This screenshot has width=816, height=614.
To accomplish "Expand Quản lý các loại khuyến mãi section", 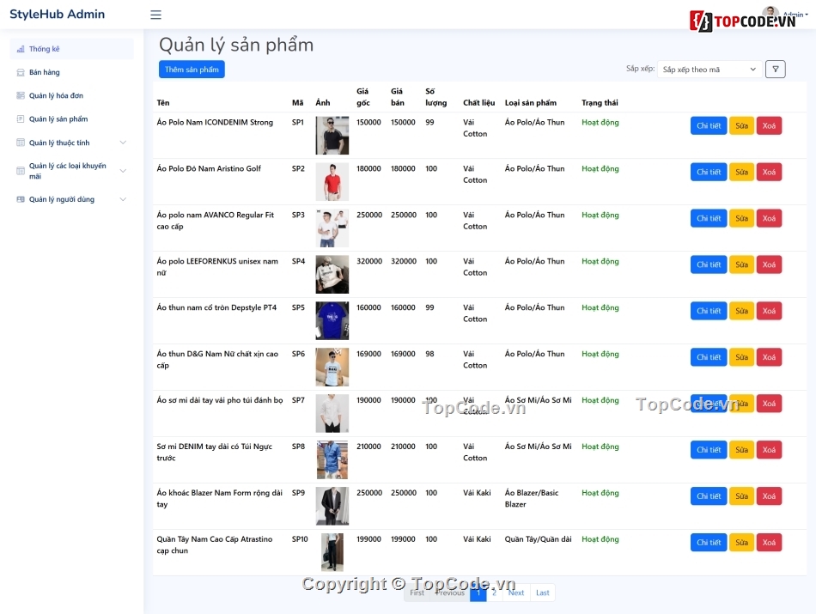I will (123, 170).
